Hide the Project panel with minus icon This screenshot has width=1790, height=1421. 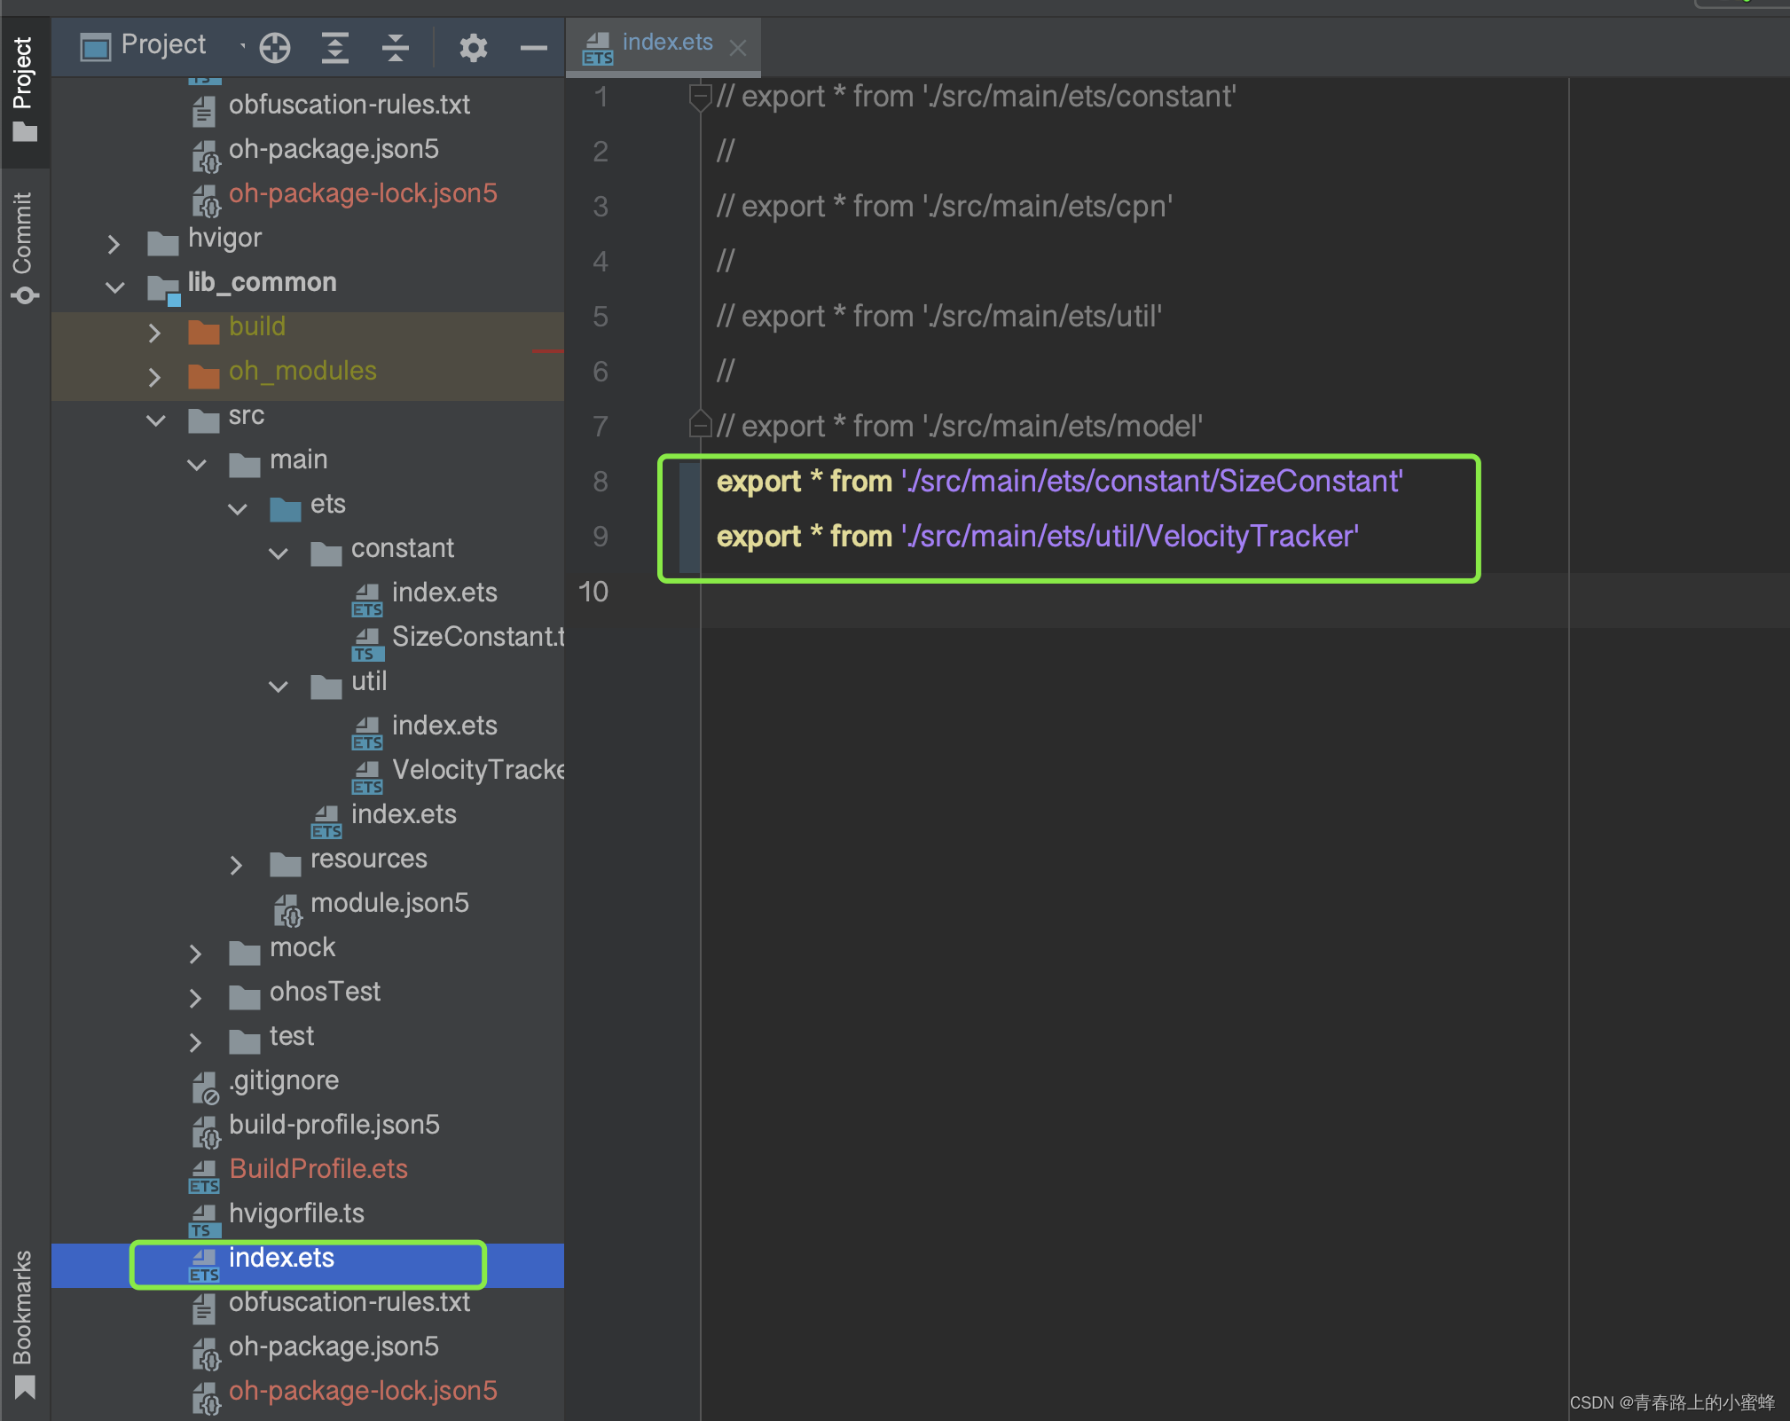click(x=533, y=47)
